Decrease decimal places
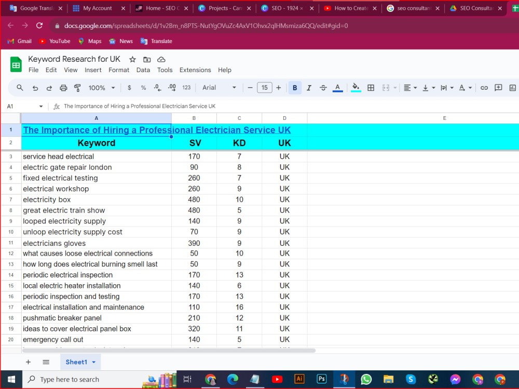This screenshot has height=389, width=519. click(x=158, y=88)
